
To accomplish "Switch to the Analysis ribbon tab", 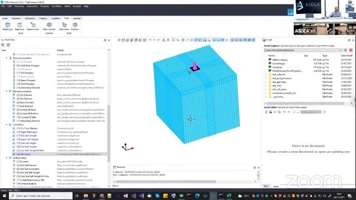I will 77,18.
